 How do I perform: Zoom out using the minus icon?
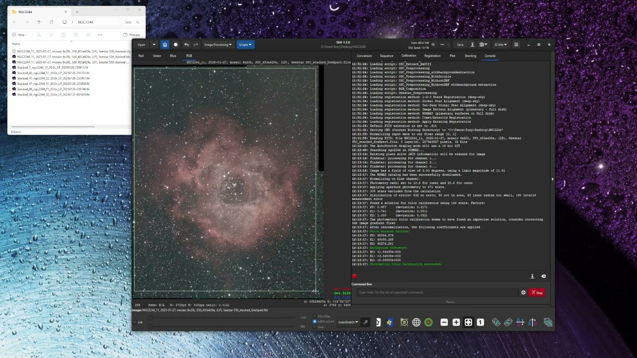444,322
